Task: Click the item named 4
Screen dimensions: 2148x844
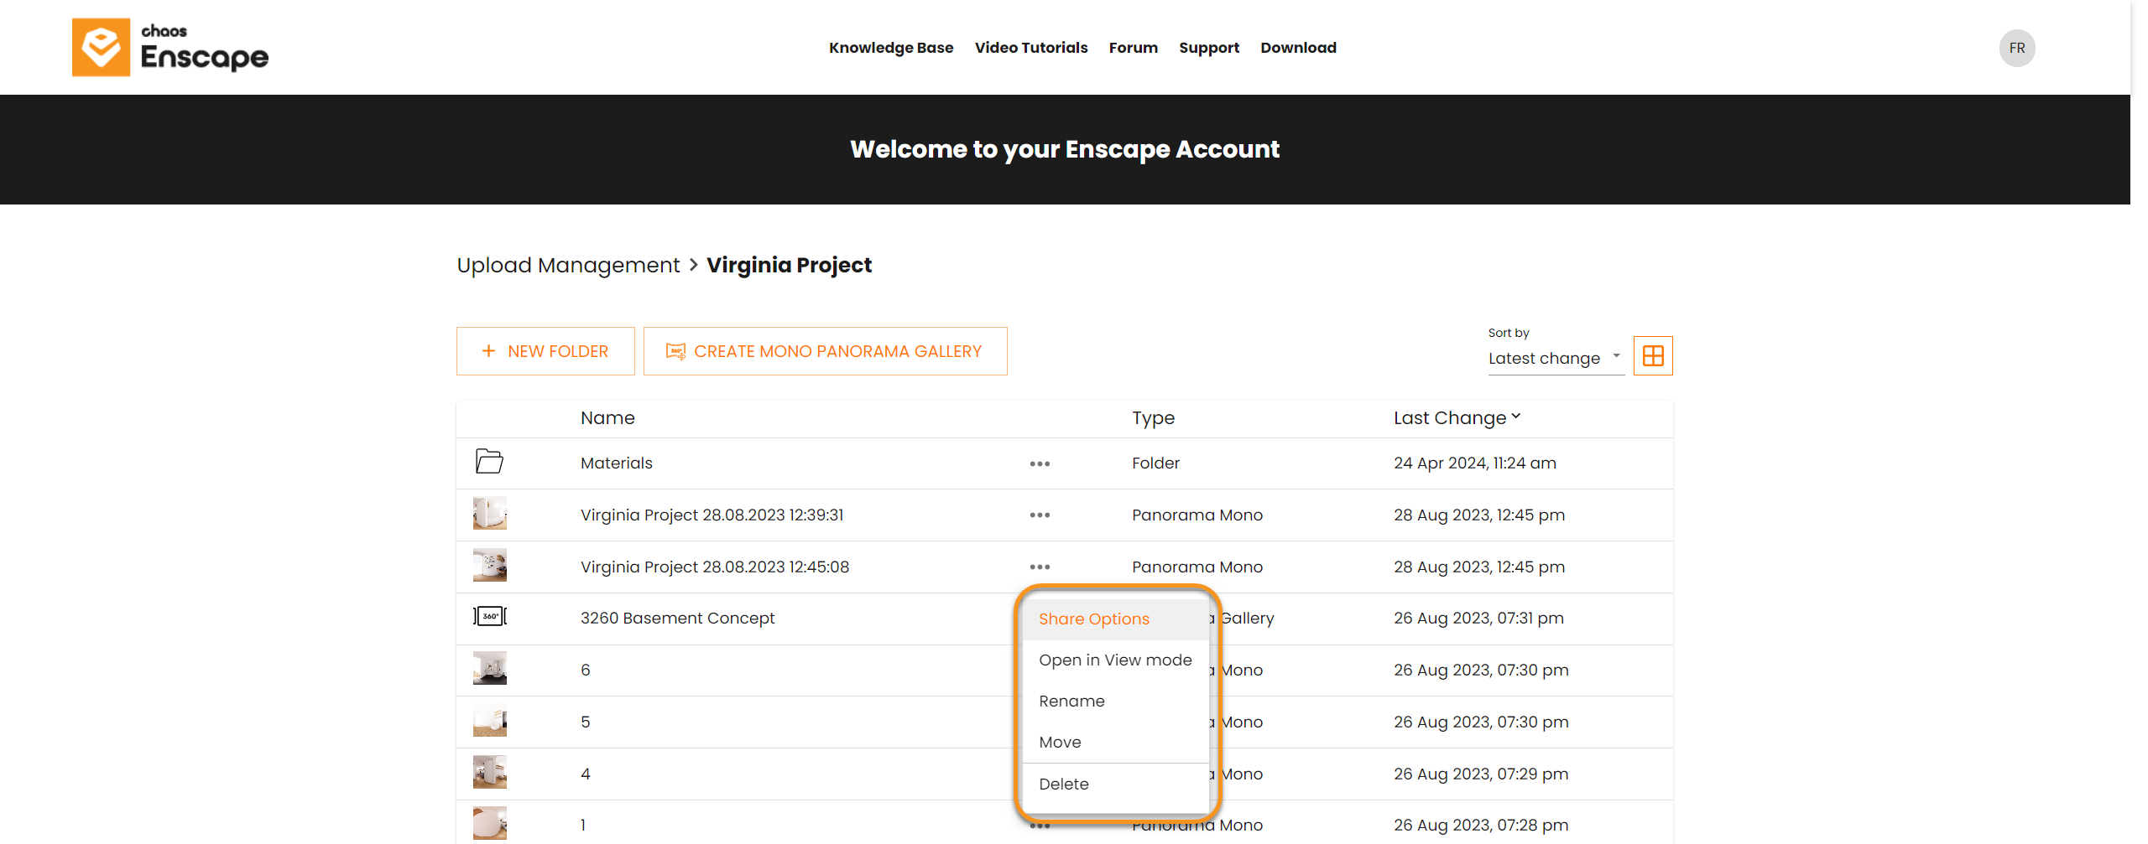Action: (585, 774)
